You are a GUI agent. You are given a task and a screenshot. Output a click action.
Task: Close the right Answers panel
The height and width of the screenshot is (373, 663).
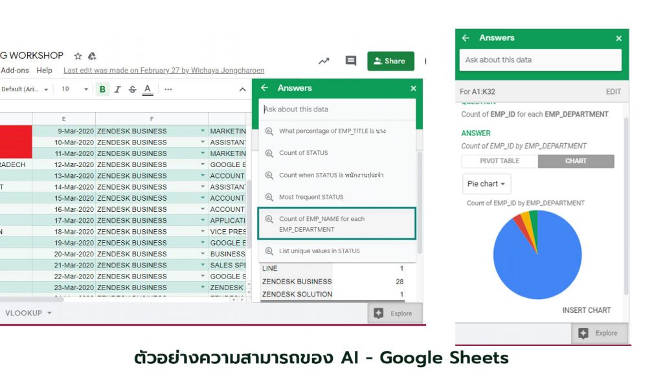click(618, 38)
